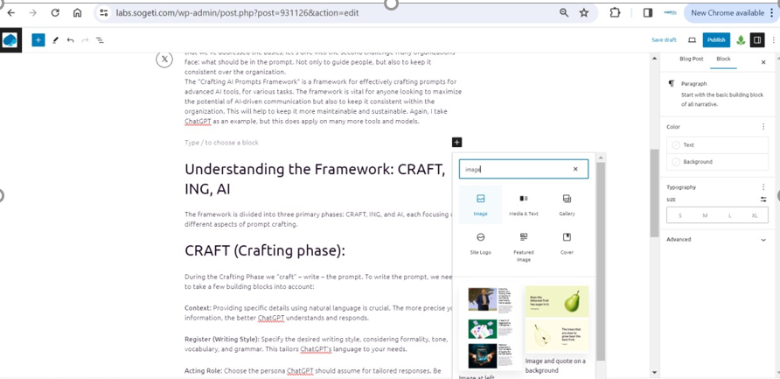The image size is (780, 379).
Task: Click the inserter popup scrollbar
Action: point(601,262)
